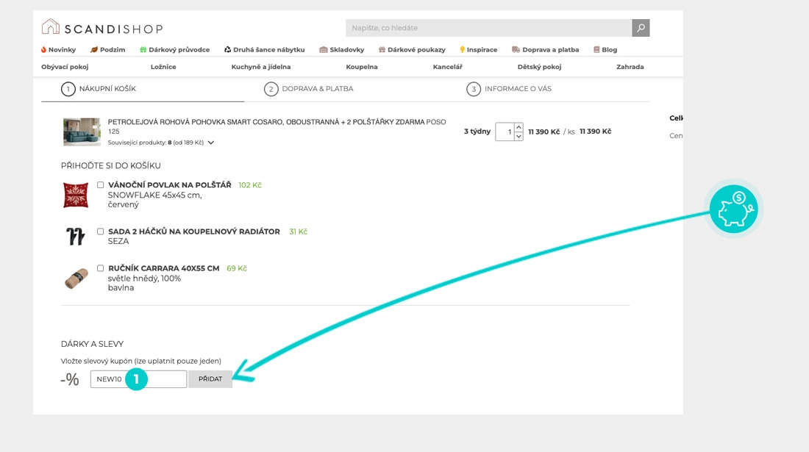809x452 pixels.
Task: Open Novinky with the flame icon
Action: [58, 50]
